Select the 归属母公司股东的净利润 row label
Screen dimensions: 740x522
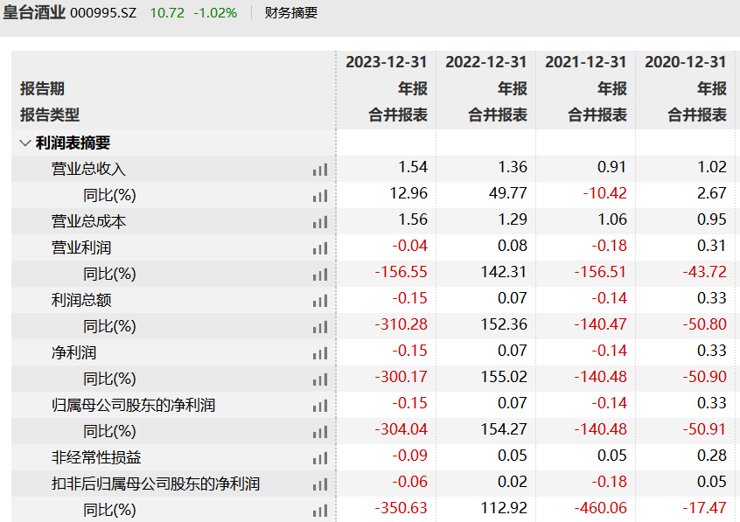(133, 405)
